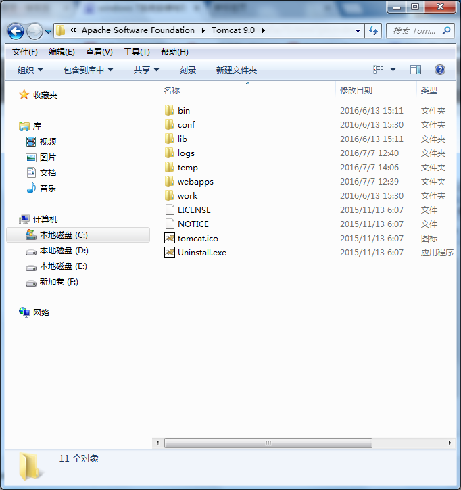The image size is (461, 490).
Task: Open the 编辑(E) menu
Action: (x=62, y=52)
